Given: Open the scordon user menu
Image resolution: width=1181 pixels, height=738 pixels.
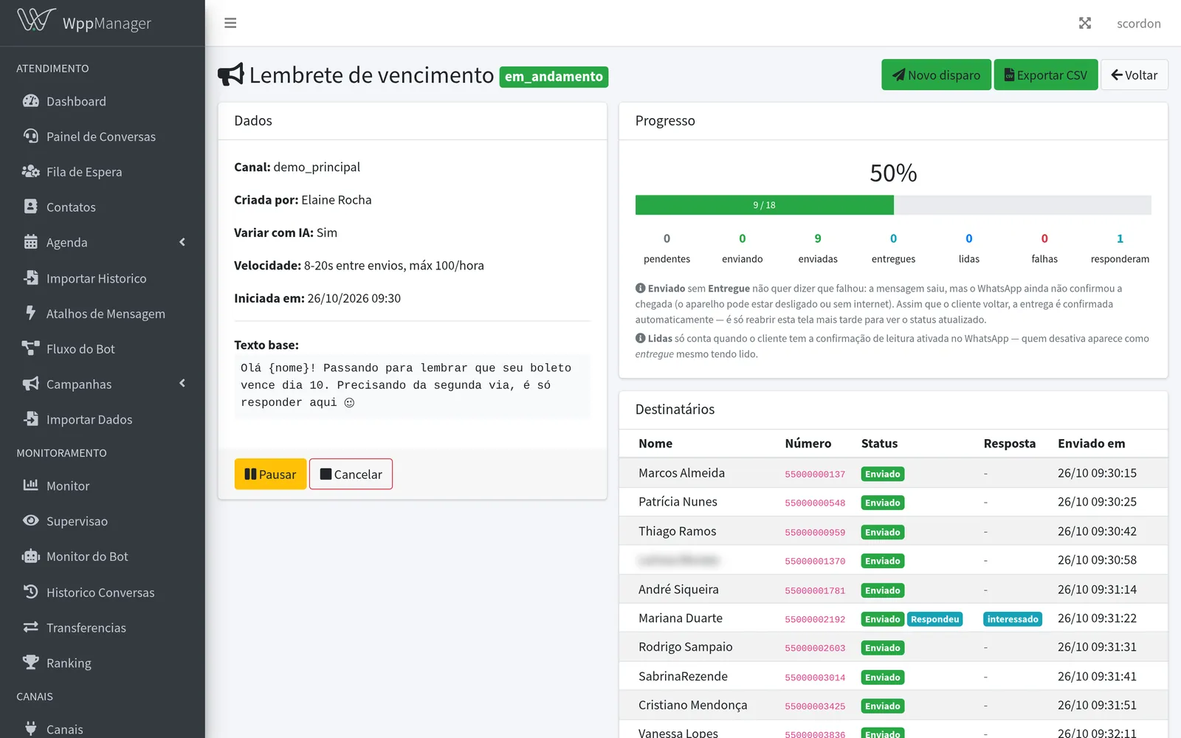Looking at the screenshot, I should tap(1138, 23).
